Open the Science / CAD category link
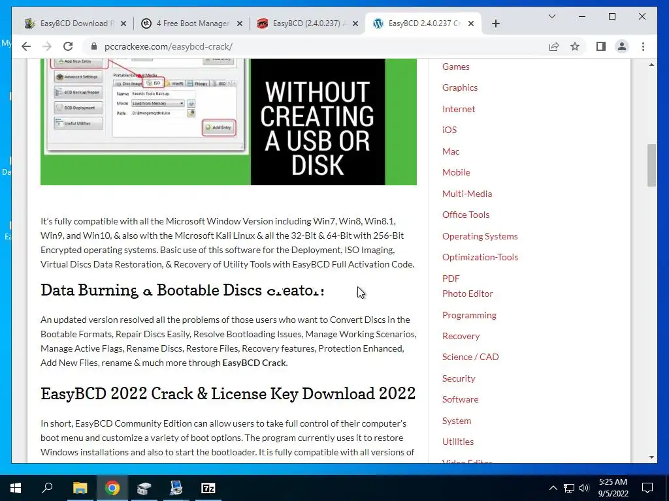This screenshot has height=501, width=669. [470, 357]
